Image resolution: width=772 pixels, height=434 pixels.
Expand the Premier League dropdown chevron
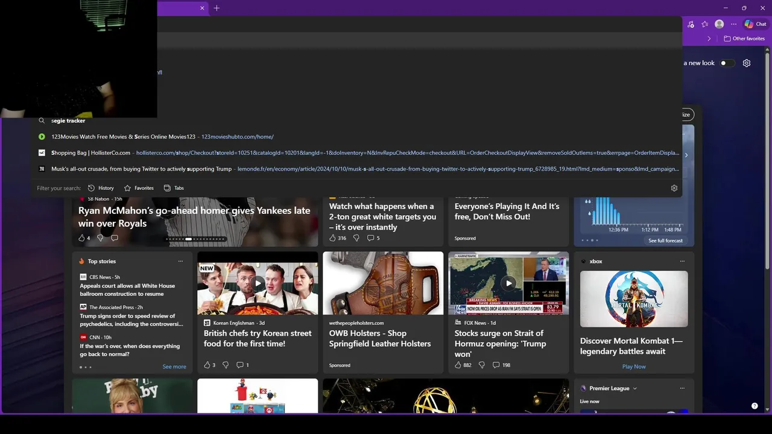(x=635, y=389)
